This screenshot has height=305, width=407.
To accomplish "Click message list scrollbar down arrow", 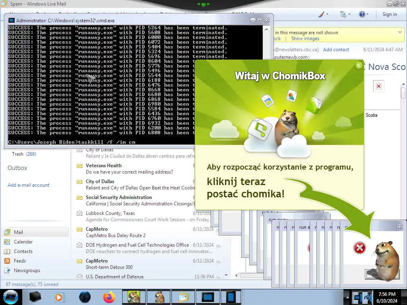I will point(226,275).
